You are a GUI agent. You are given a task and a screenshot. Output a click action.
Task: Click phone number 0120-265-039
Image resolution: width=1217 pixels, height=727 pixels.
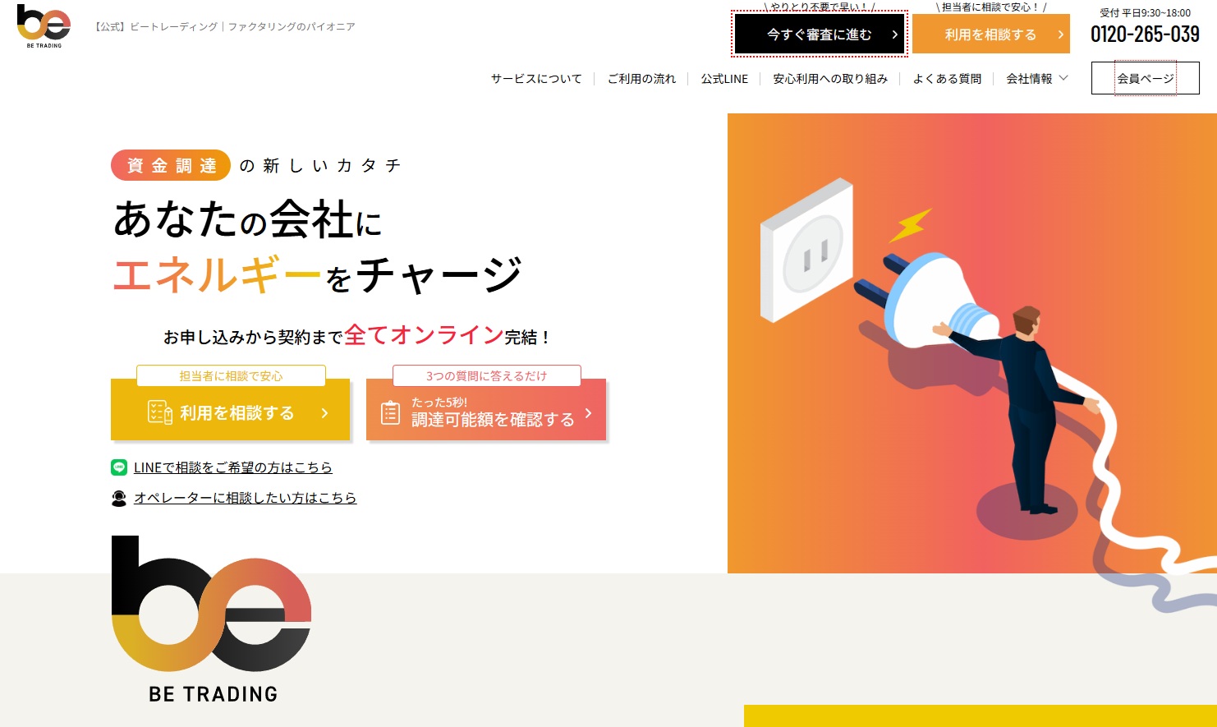coord(1145,35)
